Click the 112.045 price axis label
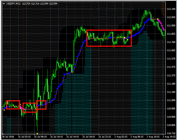 pos(171,17)
